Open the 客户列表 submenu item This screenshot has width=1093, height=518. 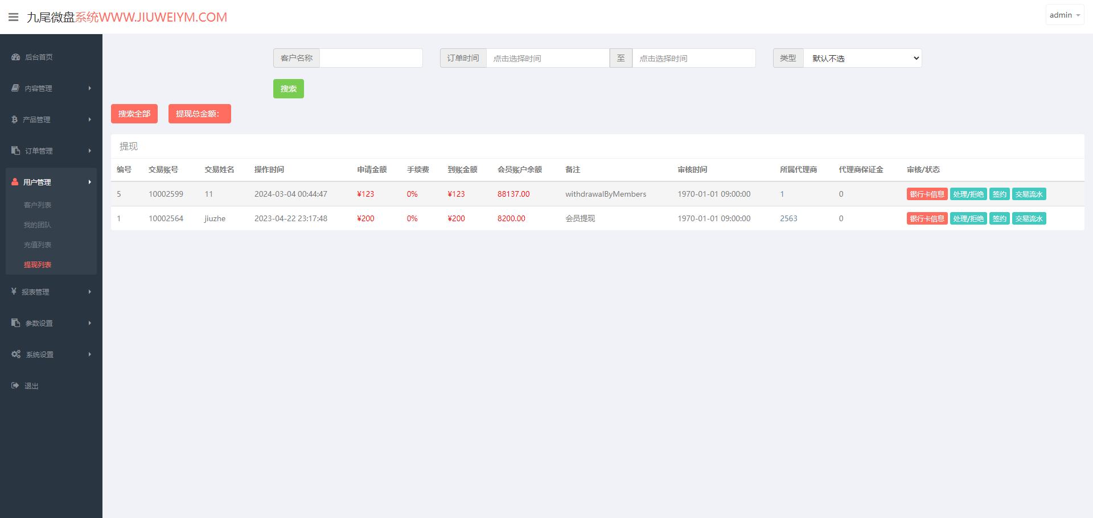click(38, 205)
